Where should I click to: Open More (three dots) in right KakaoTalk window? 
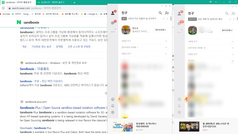pyautogui.click(x=179, y=32)
